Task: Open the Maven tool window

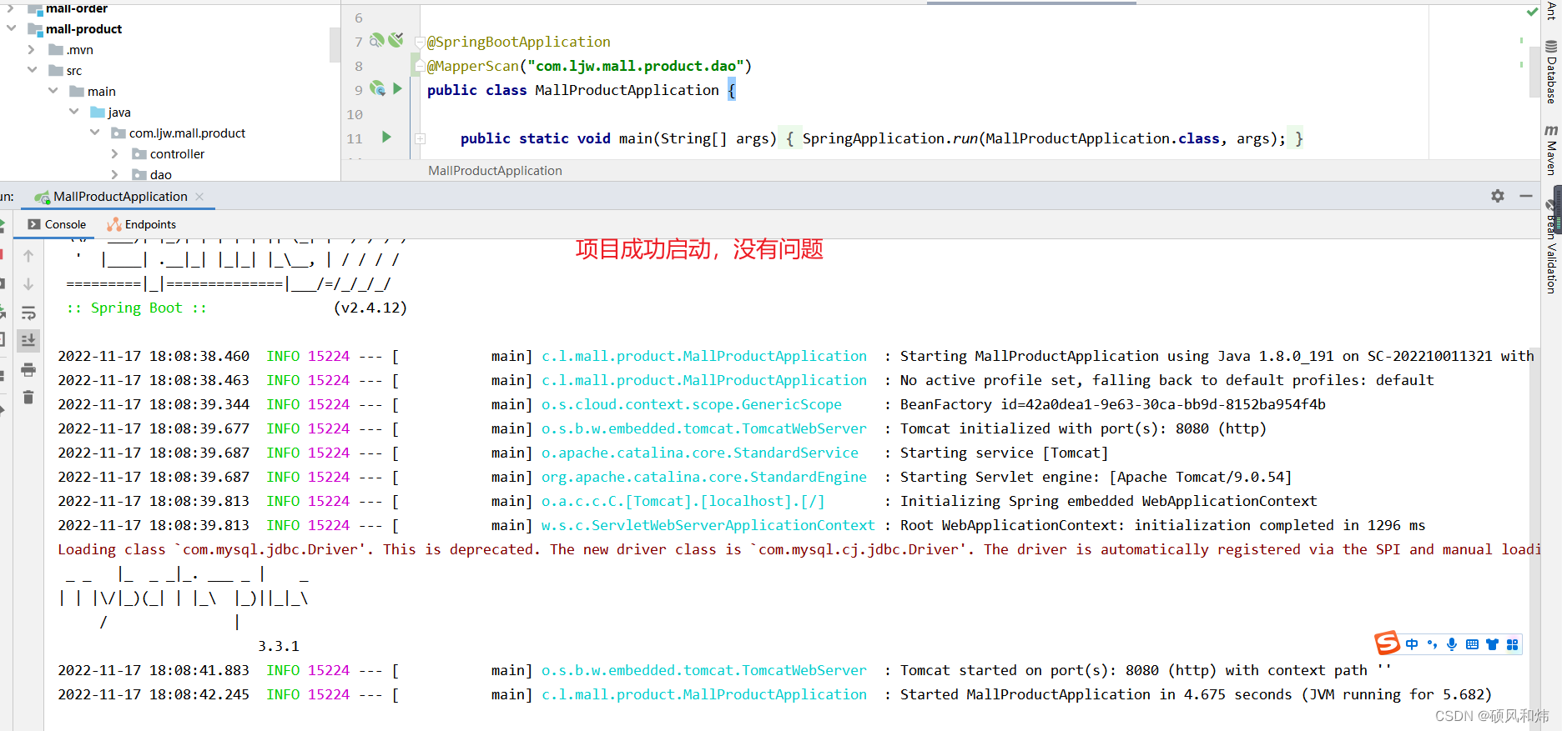Action: 1551,150
